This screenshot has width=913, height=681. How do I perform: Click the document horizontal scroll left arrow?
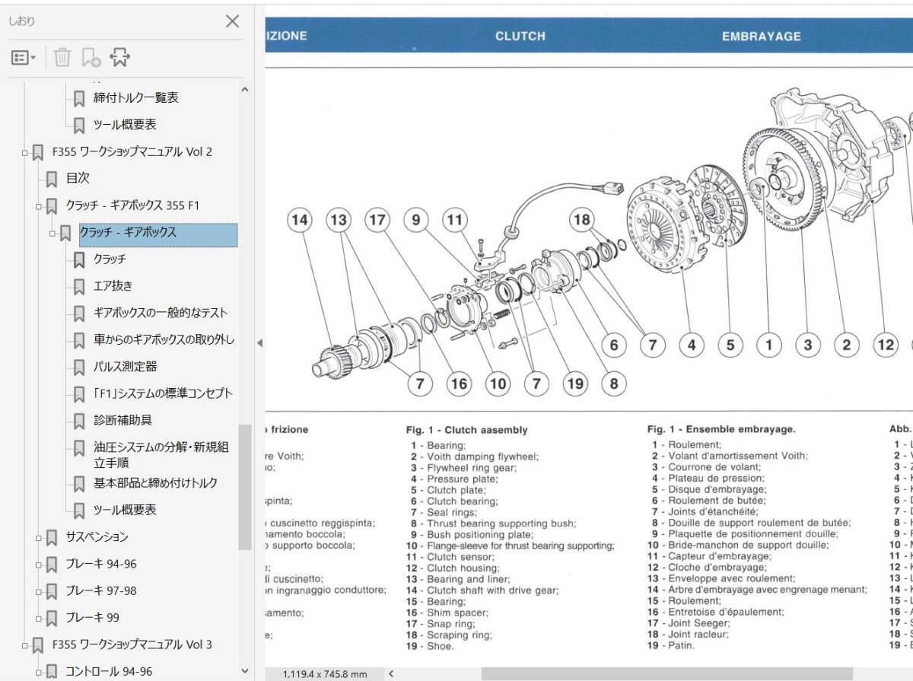(x=391, y=673)
